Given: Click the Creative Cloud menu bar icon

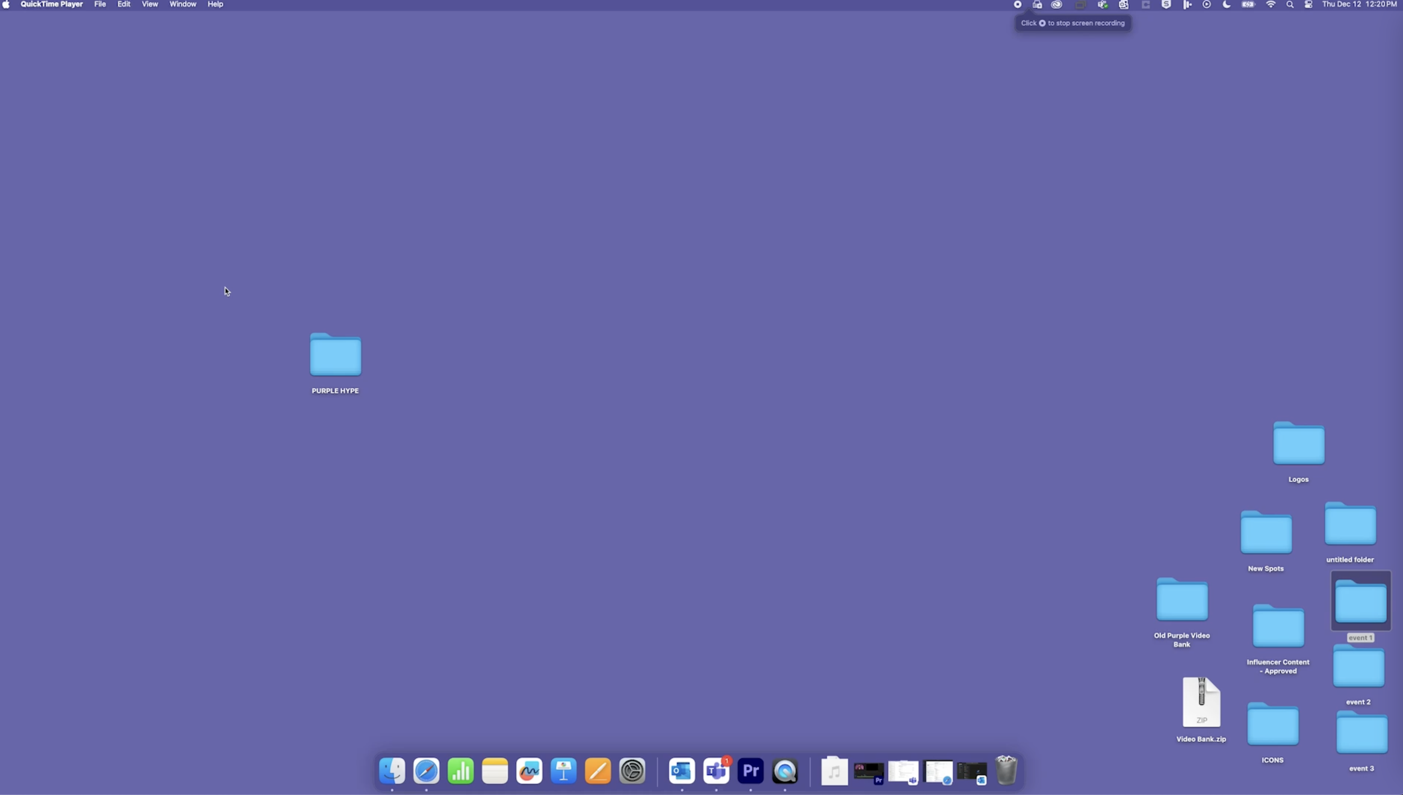Looking at the screenshot, I should (x=1057, y=4).
